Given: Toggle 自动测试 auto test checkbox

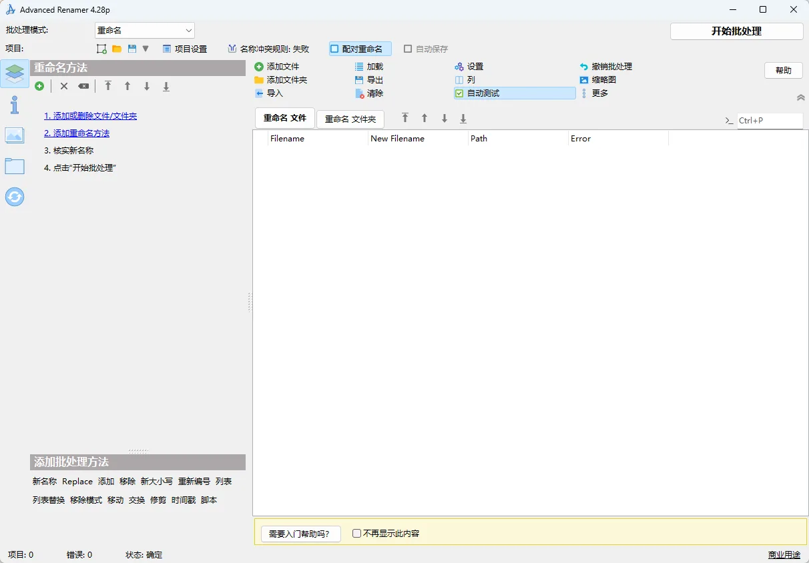Looking at the screenshot, I should [x=515, y=93].
